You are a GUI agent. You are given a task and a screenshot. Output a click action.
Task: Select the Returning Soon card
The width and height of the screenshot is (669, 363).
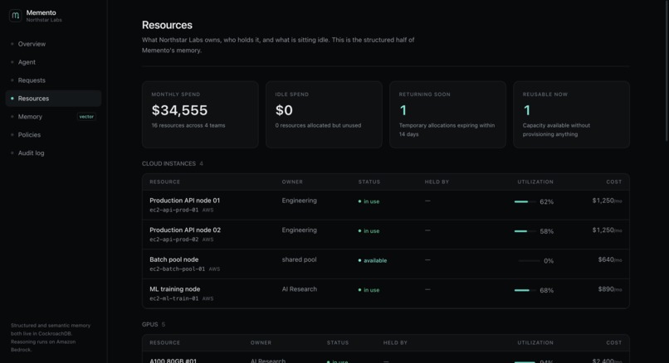[447, 114]
